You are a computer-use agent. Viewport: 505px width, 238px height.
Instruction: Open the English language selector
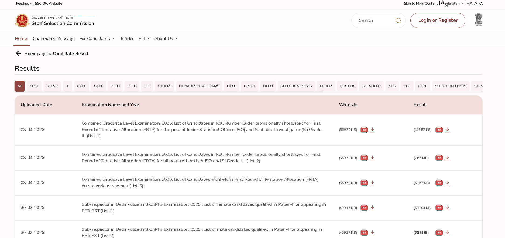tap(455, 3)
